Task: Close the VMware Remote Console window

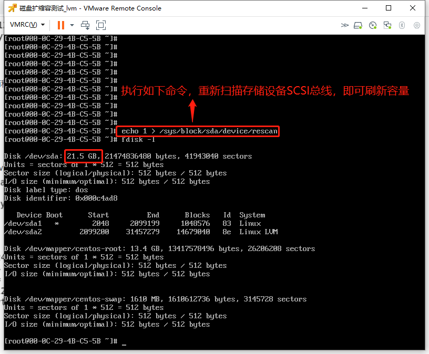Action: pyautogui.click(x=413, y=8)
